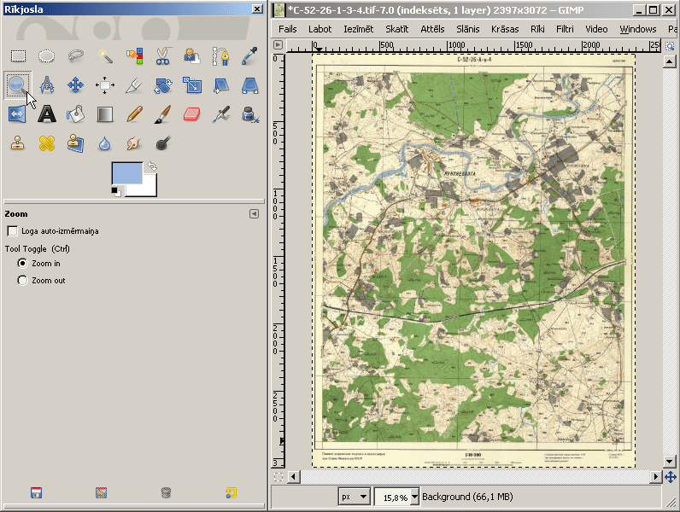Open the image menu triangle button
Image resolution: width=680 pixels, height=512 pixels.
(x=278, y=45)
